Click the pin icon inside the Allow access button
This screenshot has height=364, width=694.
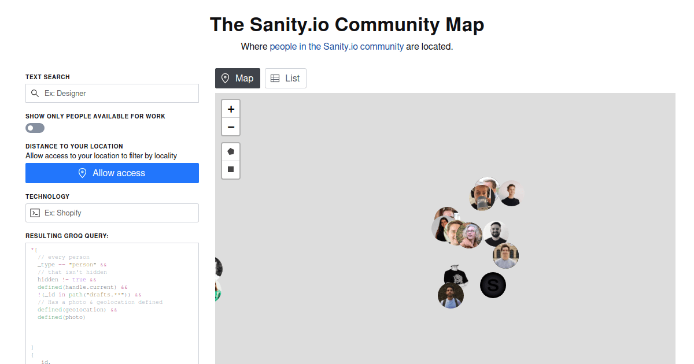coord(82,173)
